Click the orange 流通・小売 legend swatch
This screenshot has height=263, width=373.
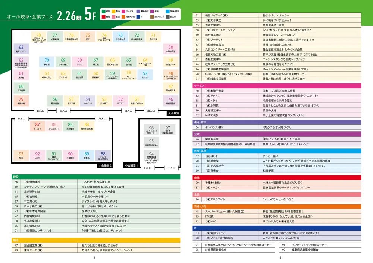[x=123, y=17]
